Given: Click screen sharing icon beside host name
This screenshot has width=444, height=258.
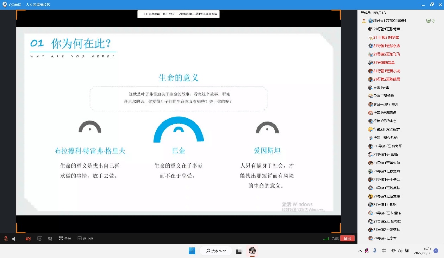Looking at the screenshot, I should point(429,21).
